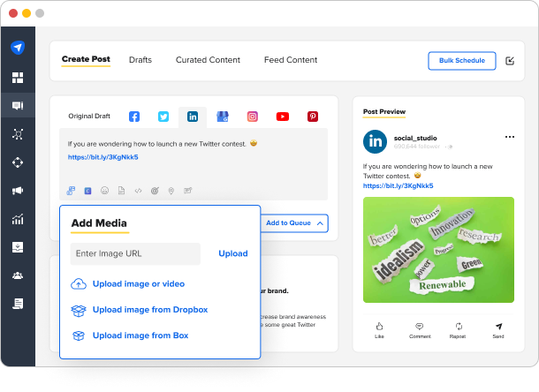Open the Google My Business icon
This screenshot has height=392, width=539.
point(223,117)
